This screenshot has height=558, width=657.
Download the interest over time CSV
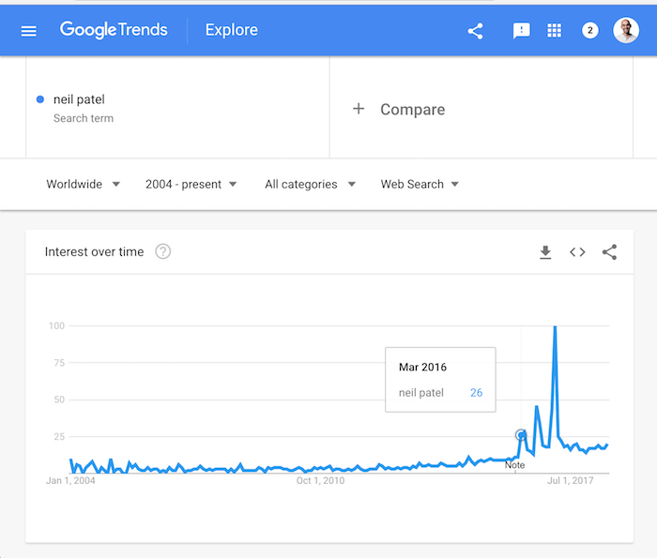click(x=545, y=252)
